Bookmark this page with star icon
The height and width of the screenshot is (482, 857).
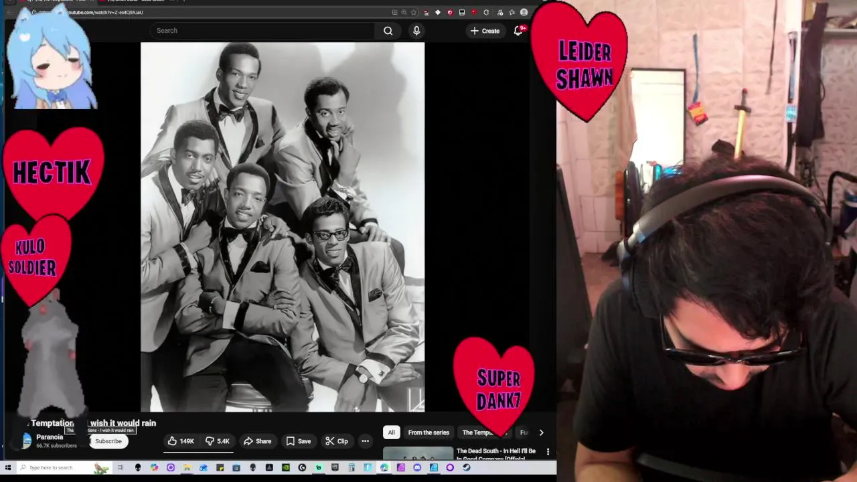414,12
